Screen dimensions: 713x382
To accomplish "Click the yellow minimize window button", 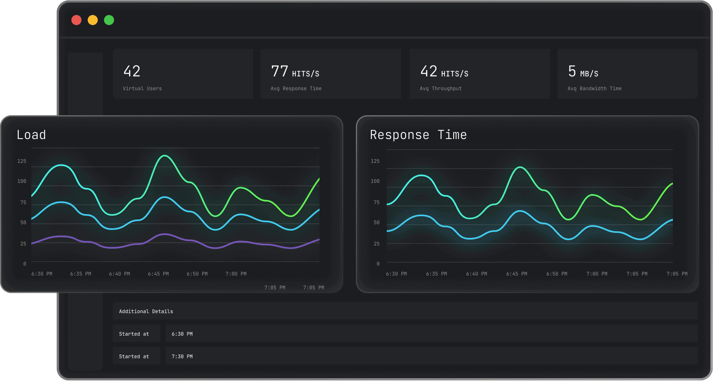I will pyautogui.click(x=93, y=20).
